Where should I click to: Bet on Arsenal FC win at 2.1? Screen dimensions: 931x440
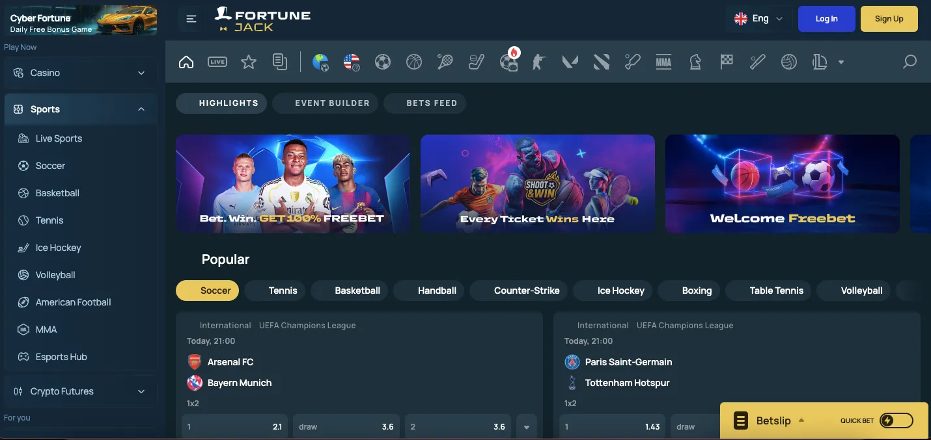(235, 427)
